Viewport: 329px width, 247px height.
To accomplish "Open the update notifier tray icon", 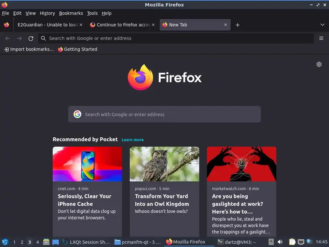I will (309, 242).
